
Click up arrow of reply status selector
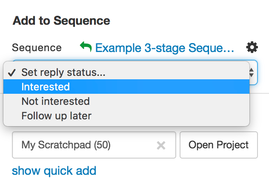pyautogui.click(x=252, y=69)
